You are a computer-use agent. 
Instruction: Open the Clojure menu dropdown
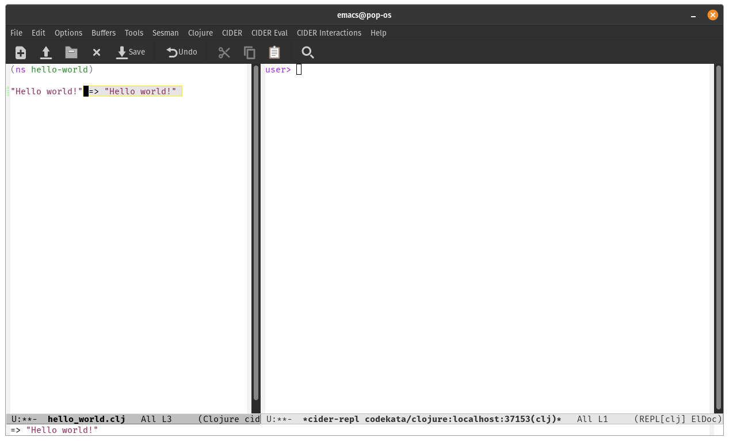pos(200,33)
